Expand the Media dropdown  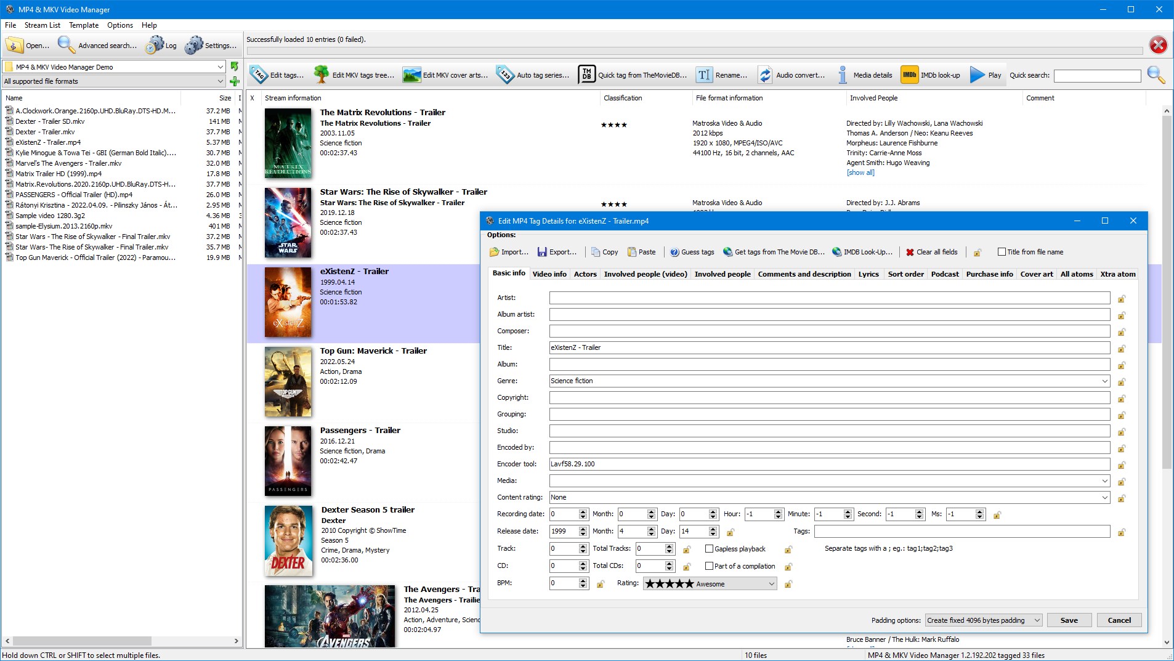pos(1104,481)
